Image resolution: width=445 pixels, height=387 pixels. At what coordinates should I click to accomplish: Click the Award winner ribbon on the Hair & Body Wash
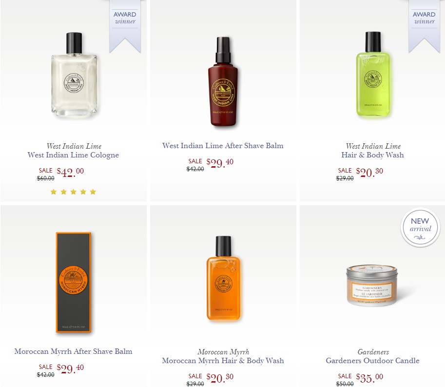pos(424,26)
